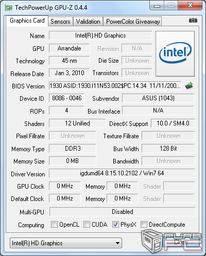Open the PowerColor Giveaway tab
Image resolution: width=206 pixels, height=256 pixels.
tap(133, 22)
